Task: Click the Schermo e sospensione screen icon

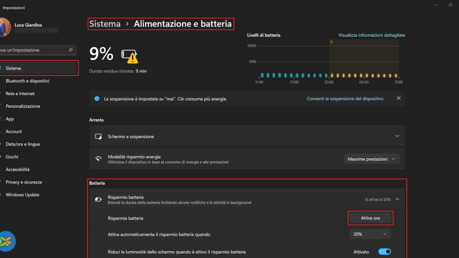Action: [98, 136]
